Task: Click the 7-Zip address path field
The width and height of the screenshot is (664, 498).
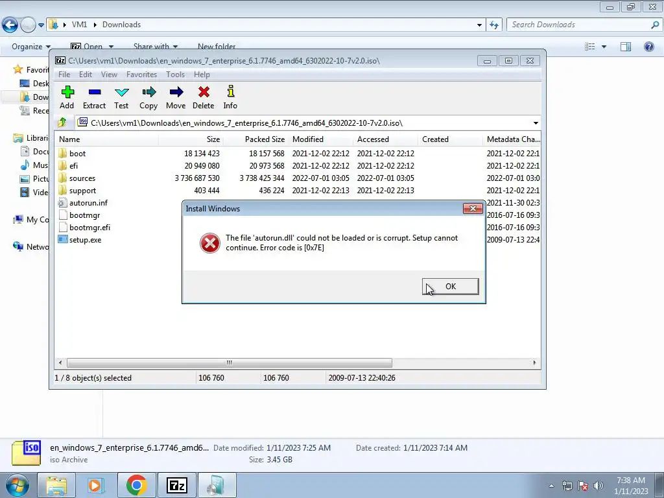Action: pos(308,123)
